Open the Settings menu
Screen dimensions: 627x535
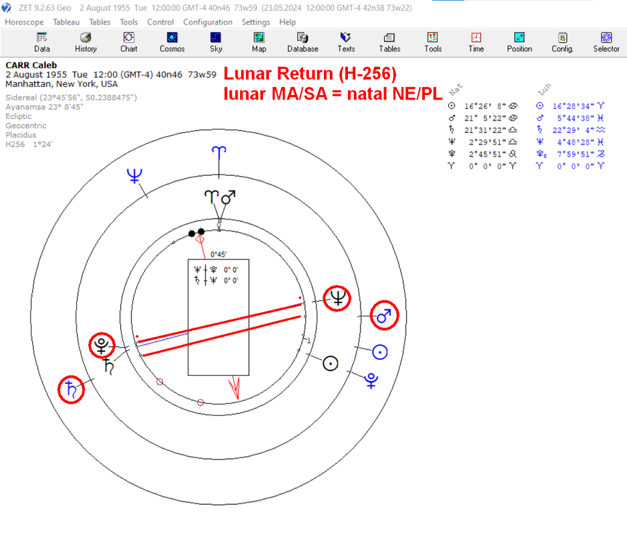pos(256,22)
